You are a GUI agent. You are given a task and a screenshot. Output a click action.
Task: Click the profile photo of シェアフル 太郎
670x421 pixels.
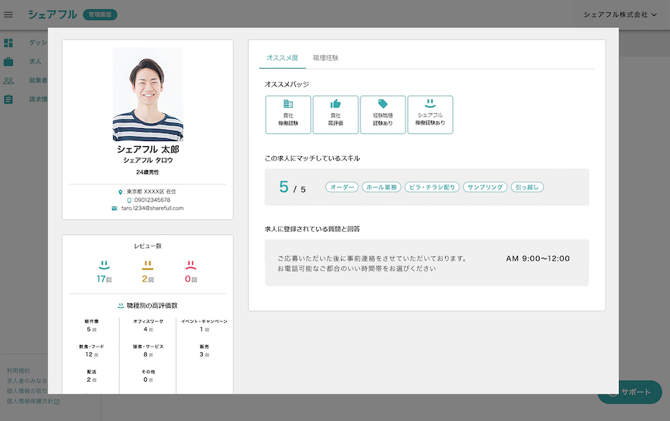click(x=148, y=94)
